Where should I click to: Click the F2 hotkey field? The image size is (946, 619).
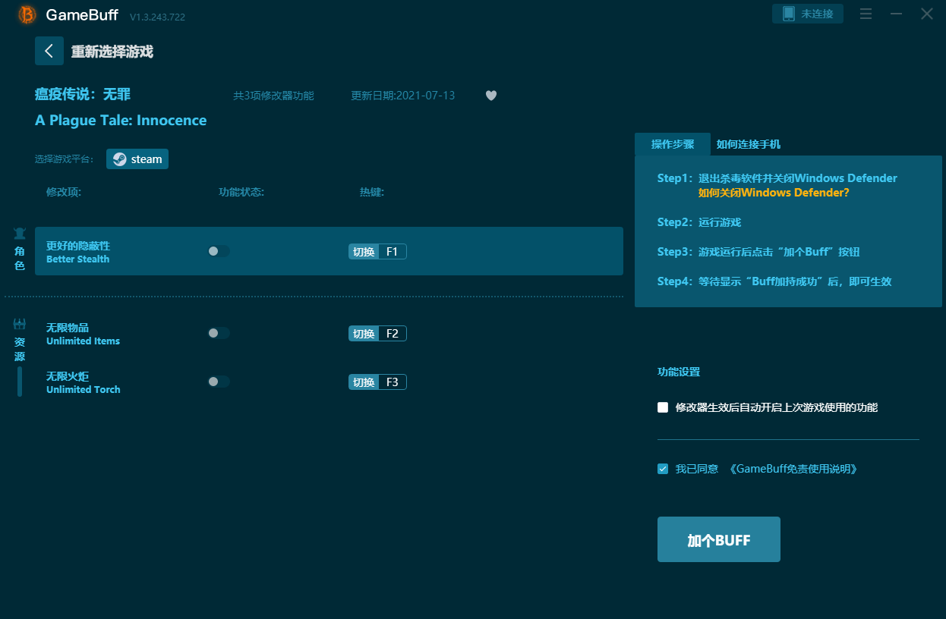[393, 334]
